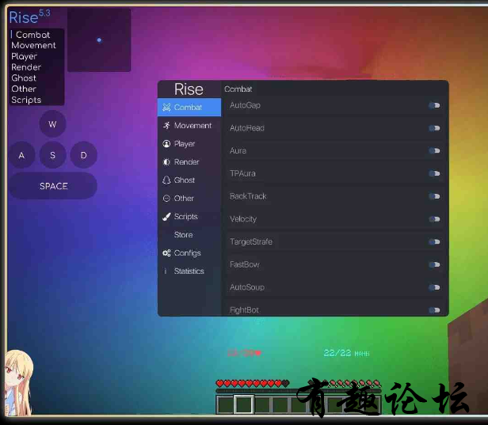Click the Statistics info icon

coord(166,271)
